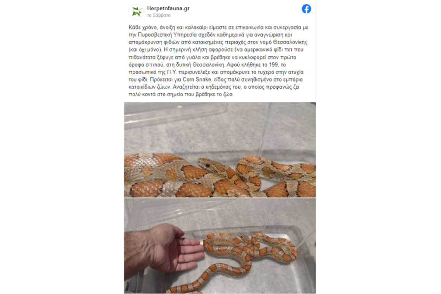This screenshot has width=441, height=294.
Task: Open the Herpetofauna.gr page name link
Action: coord(168,9)
